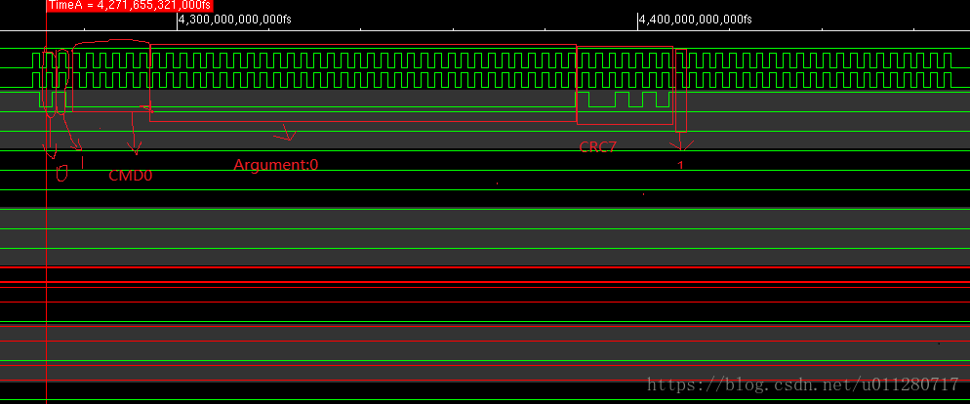Select the CRC7 annotation label
The image size is (970, 404).
pos(596,146)
